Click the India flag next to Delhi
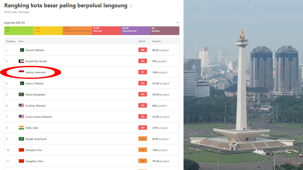 click(21, 128)
